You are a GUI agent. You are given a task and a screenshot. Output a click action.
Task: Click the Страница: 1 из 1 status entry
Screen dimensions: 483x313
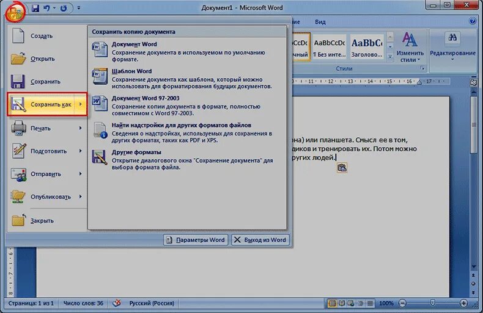pos(31,303)
